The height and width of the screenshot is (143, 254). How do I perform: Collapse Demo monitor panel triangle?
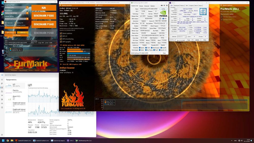click(x=60, y=5)
